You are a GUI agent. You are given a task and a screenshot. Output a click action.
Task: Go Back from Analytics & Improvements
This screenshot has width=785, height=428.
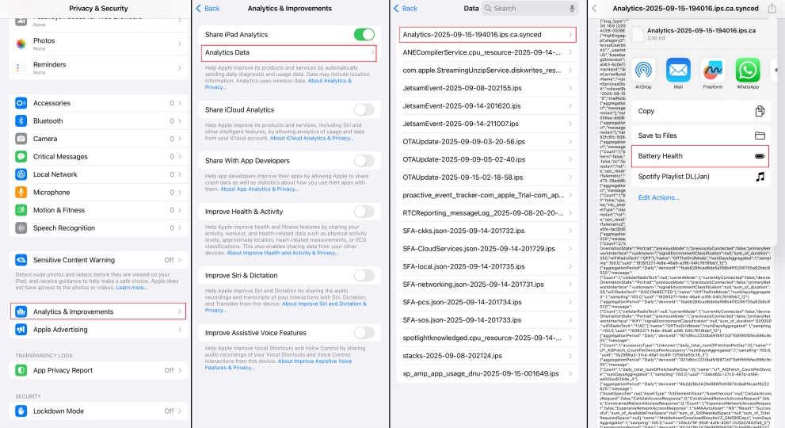point(208,9)
